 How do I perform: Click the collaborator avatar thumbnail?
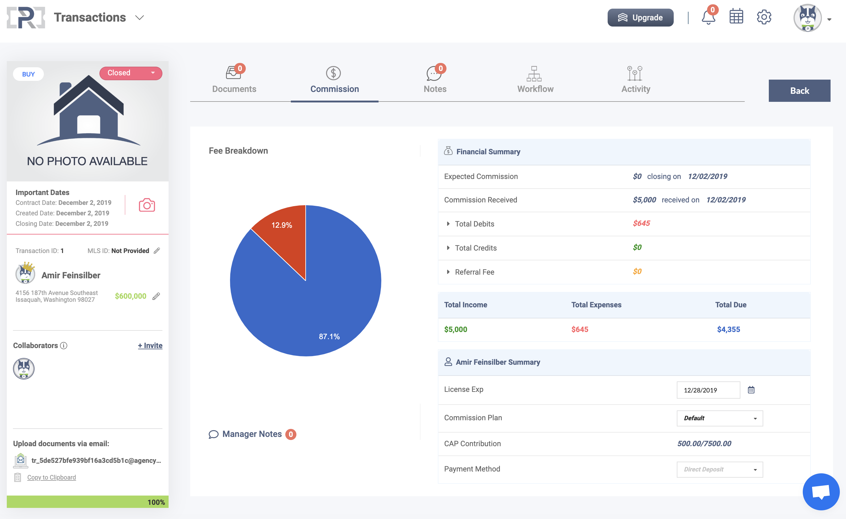click(23, 368)
